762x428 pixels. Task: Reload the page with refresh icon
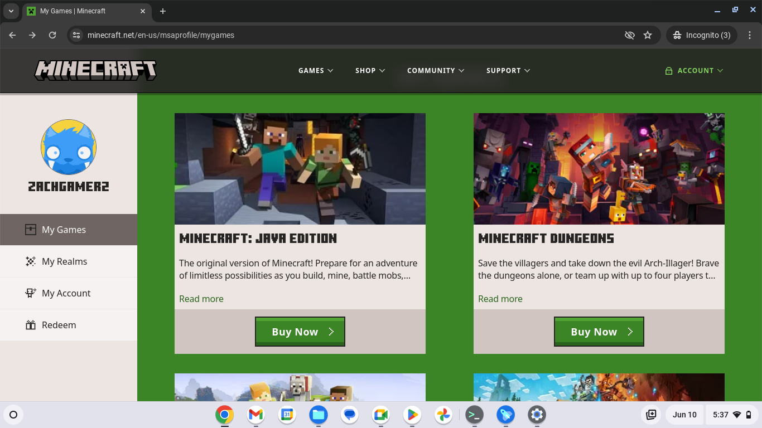(x=52, y=35)
